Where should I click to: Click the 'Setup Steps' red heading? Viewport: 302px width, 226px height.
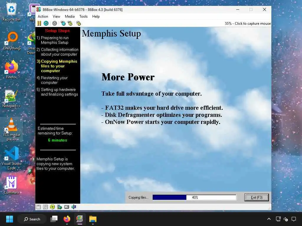pos(58,31)
